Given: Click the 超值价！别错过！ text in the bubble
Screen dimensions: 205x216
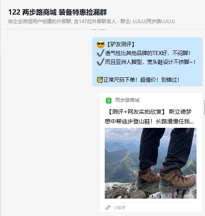Looking at the screenshot, I should [160, 80].
